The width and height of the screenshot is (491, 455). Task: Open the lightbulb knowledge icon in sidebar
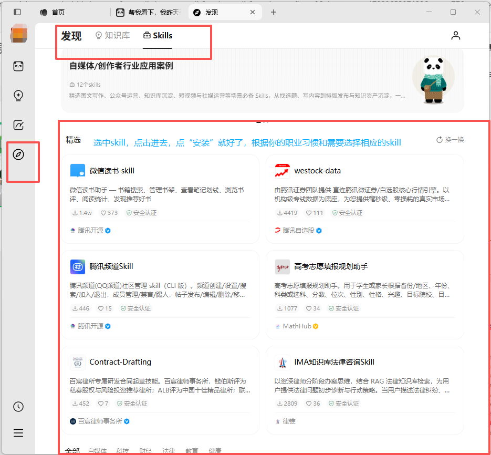point(18,96)
